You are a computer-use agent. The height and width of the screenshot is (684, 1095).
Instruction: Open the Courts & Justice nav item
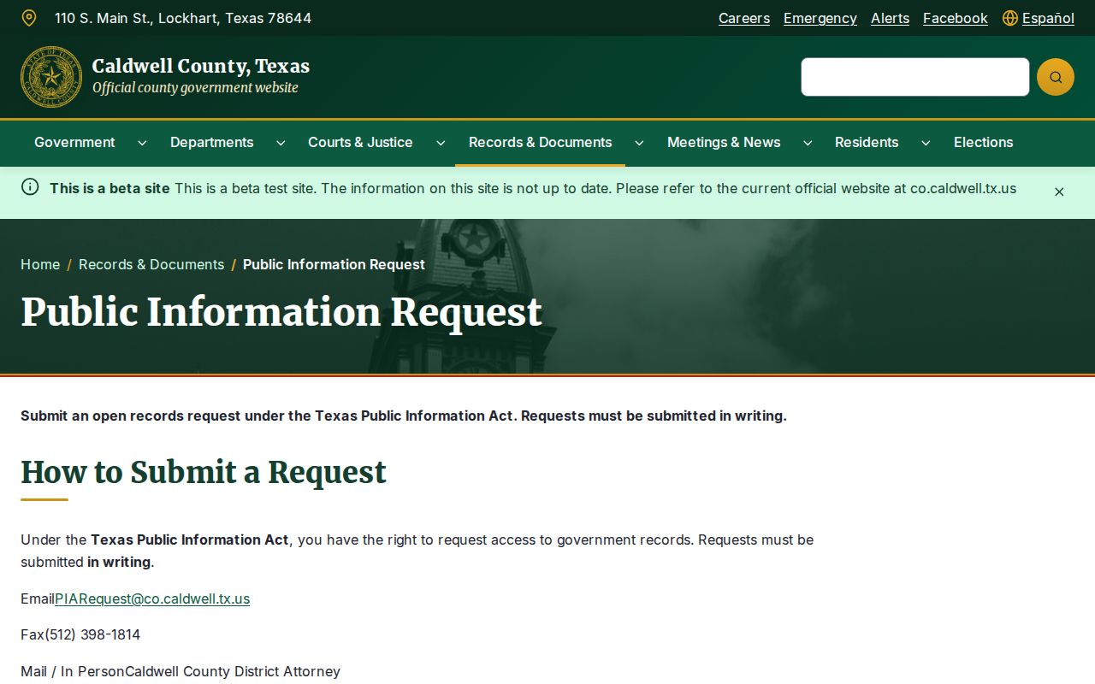click(360, 143)
